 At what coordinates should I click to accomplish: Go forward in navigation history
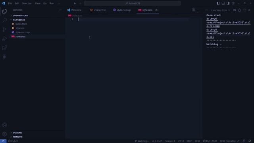(x=80, y=3)
